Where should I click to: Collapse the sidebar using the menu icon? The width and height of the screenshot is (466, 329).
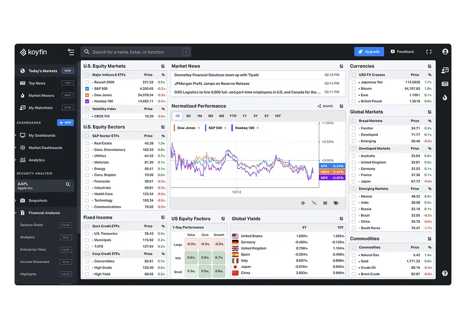71,52
